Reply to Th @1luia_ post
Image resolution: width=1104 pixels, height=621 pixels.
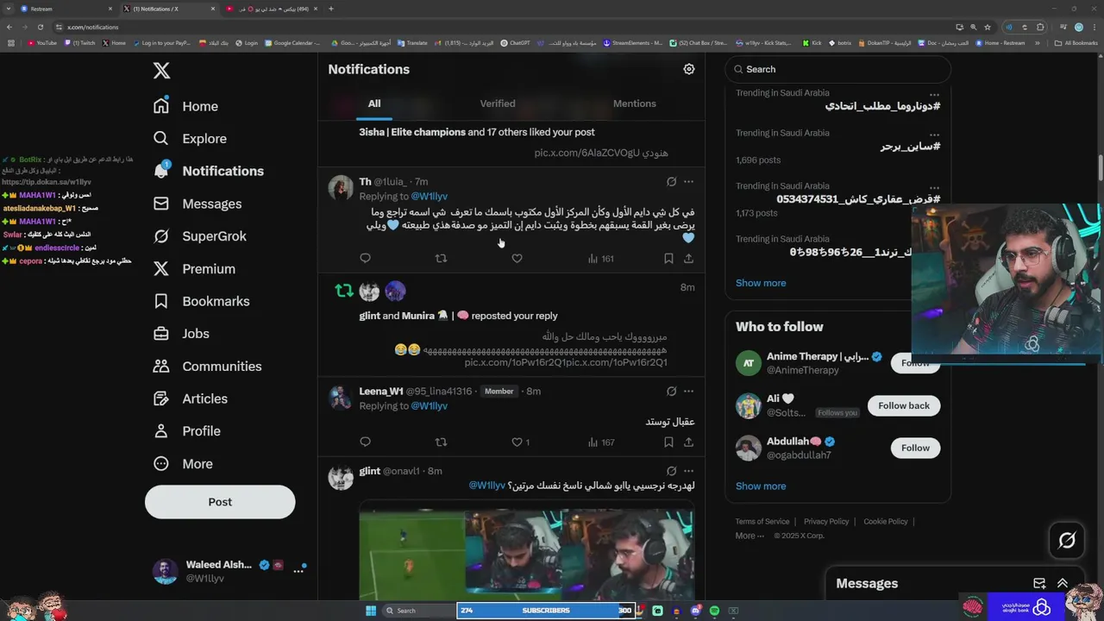pyautogui.click(x=365, y=258)
